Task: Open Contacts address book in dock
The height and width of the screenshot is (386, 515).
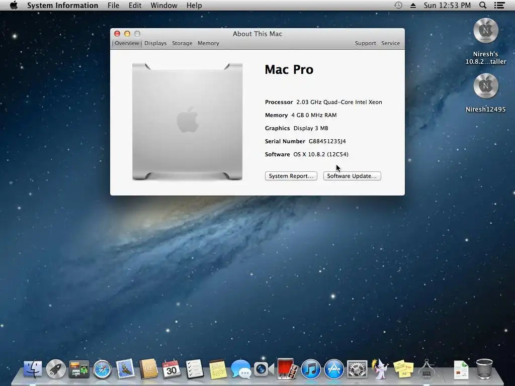Action: tap(148, 369)
